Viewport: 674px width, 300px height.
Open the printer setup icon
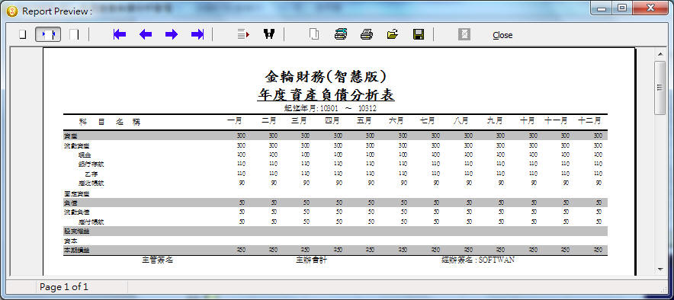[x=341, y=35]
